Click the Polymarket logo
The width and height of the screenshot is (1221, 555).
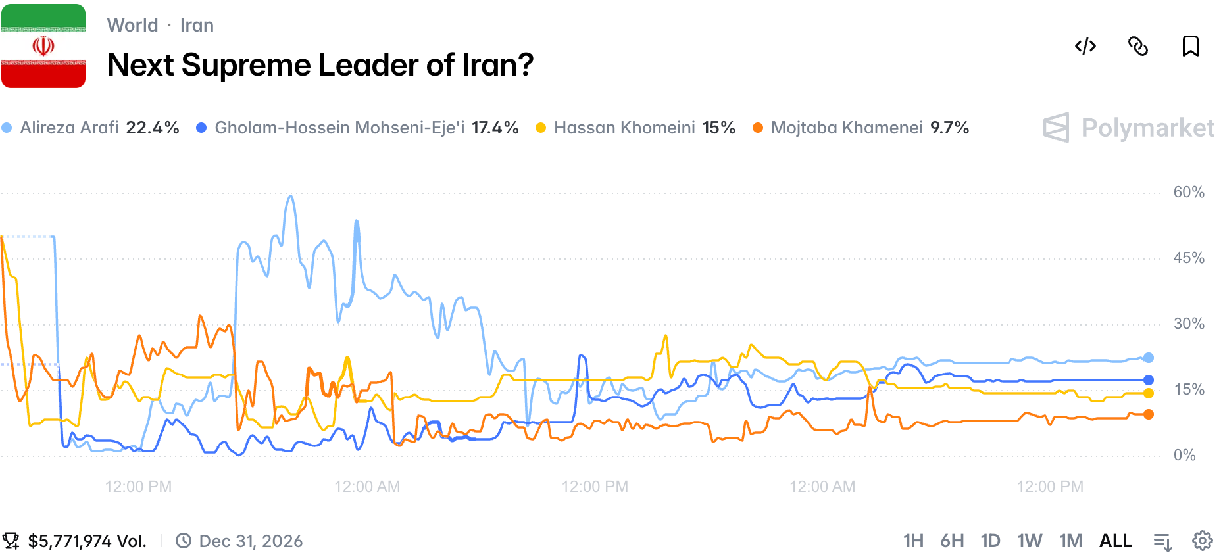1128,128
